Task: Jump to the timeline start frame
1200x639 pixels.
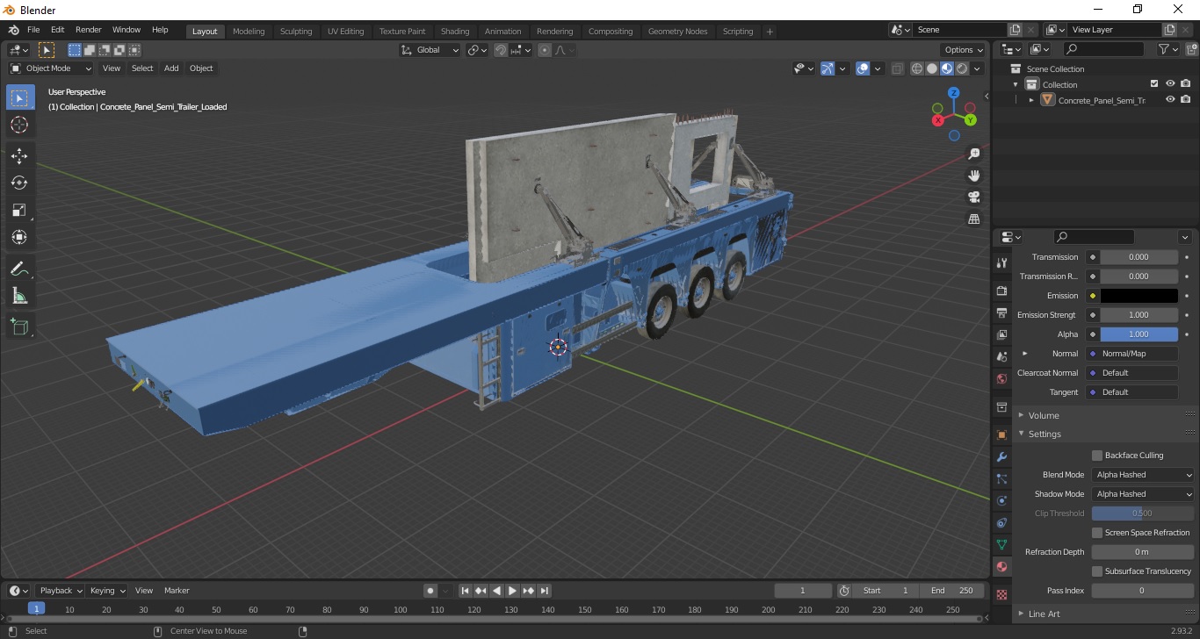Action: [466, 591]
